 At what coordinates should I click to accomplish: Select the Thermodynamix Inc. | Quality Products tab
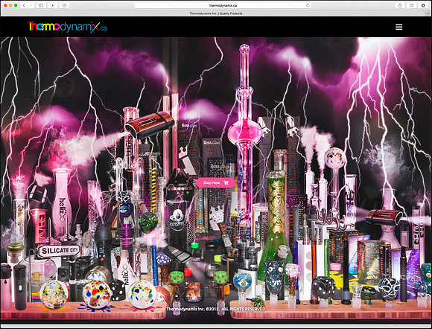coord(216,13)
